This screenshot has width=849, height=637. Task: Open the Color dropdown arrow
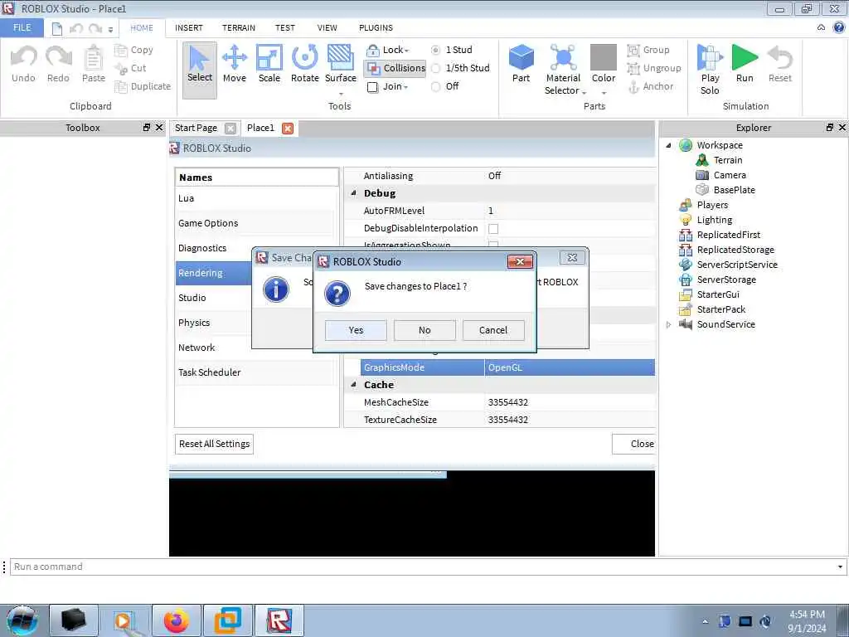click(x=604, y=93)
